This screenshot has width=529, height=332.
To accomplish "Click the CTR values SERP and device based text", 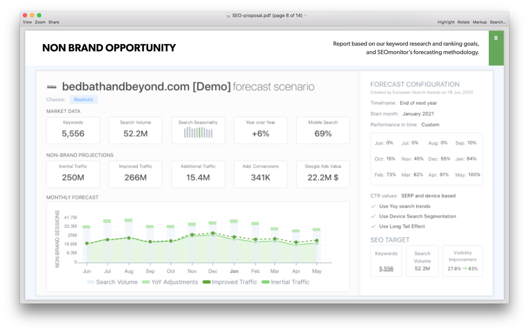I will click(x=428, y=196).
